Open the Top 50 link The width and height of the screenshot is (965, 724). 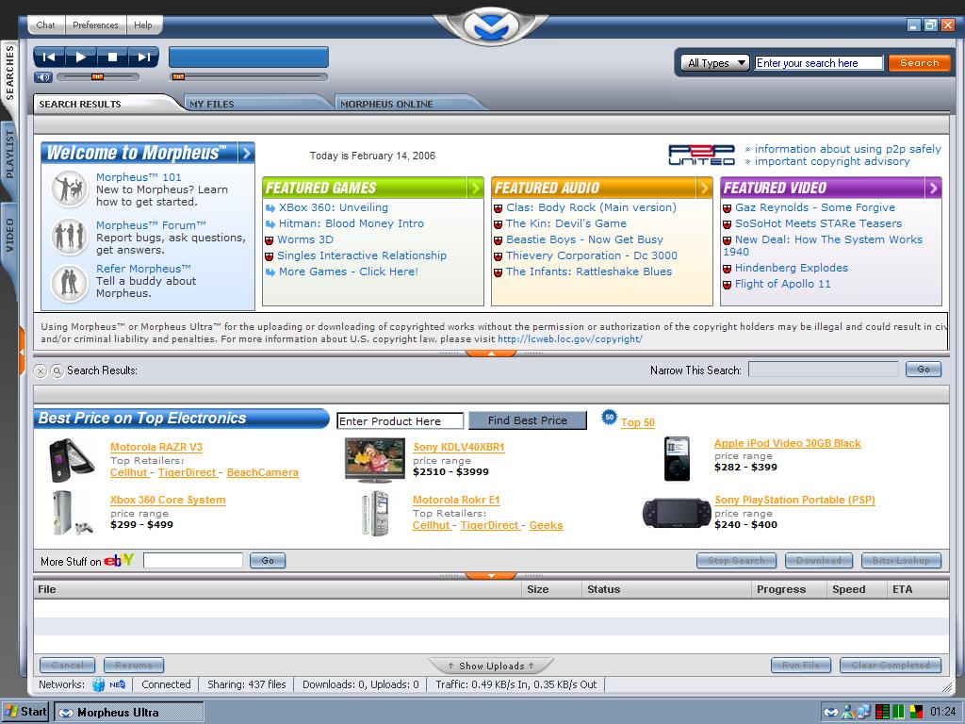tap(638, 422)
